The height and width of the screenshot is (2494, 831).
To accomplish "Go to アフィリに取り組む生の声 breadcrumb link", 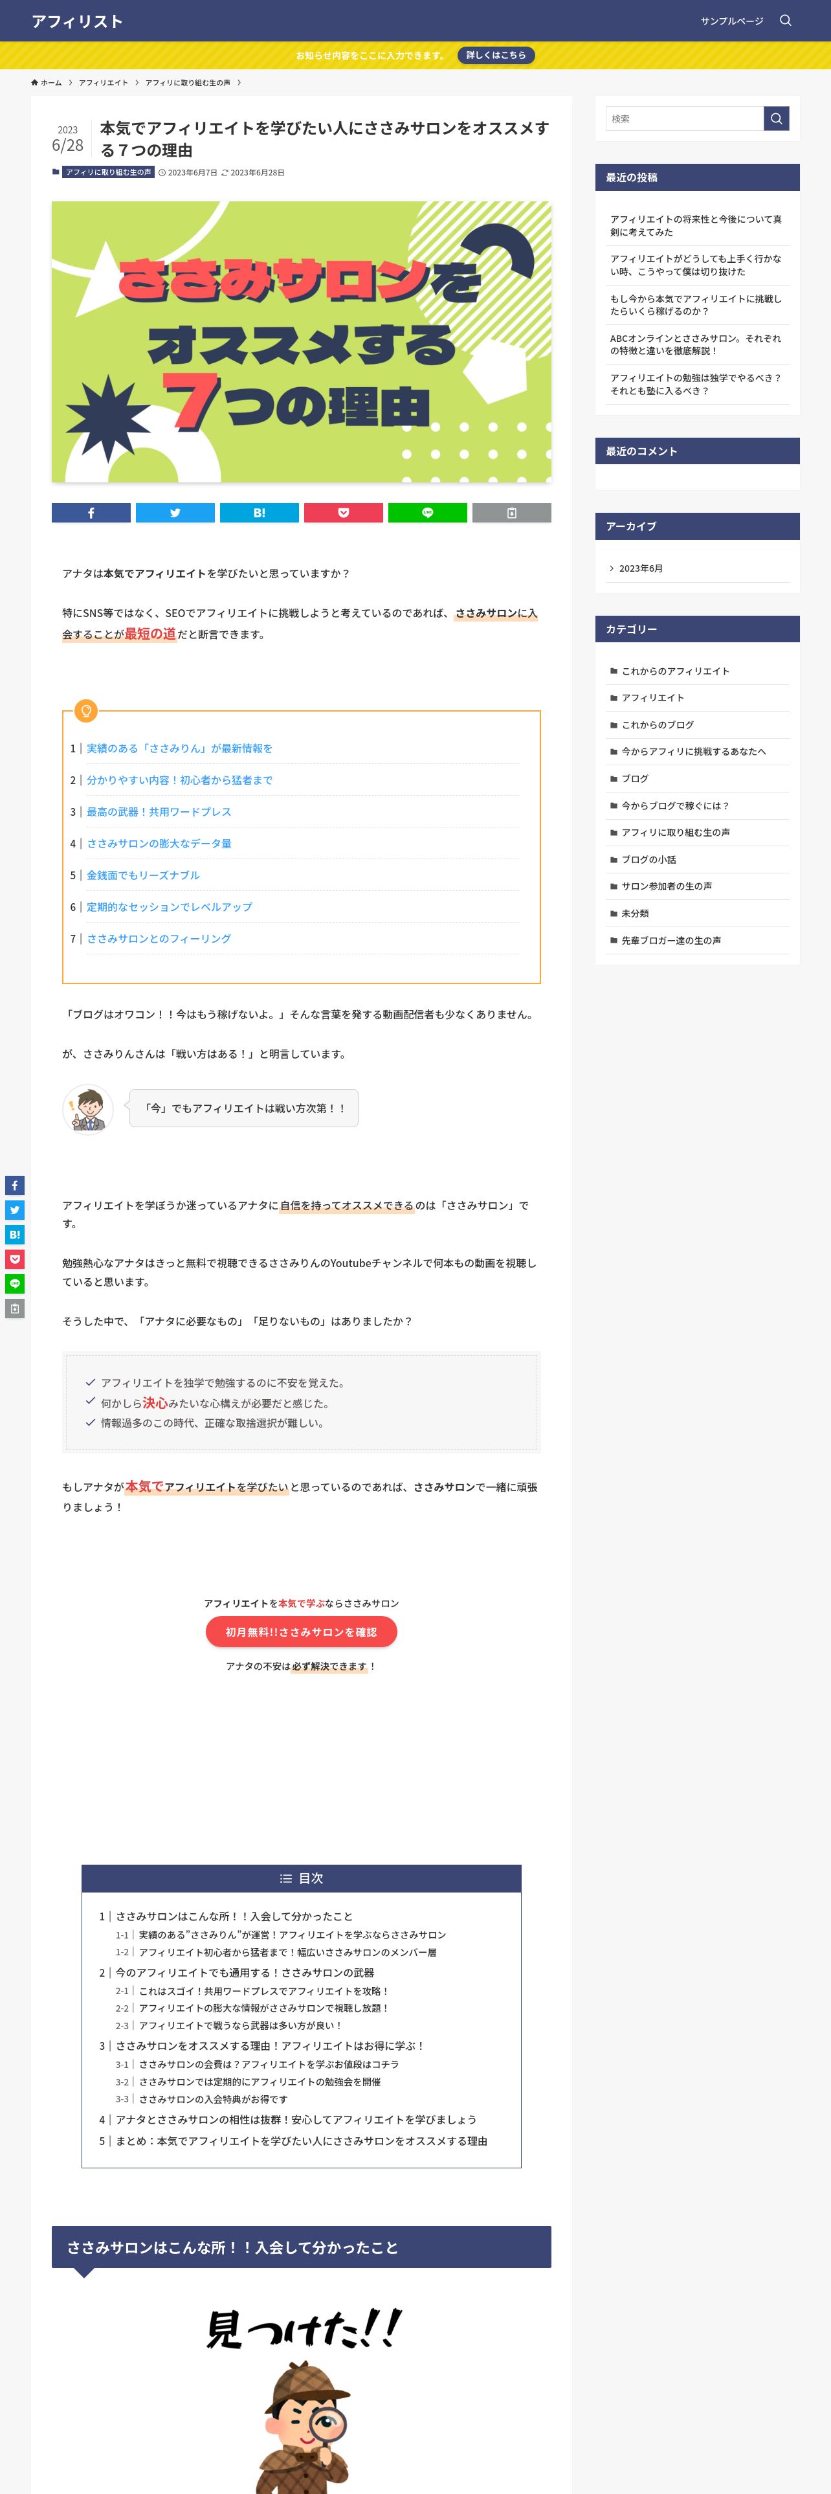I will point(188,82).
